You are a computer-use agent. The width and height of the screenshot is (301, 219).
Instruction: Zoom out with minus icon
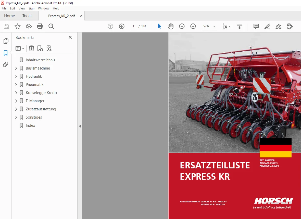[x=182, y=26]
